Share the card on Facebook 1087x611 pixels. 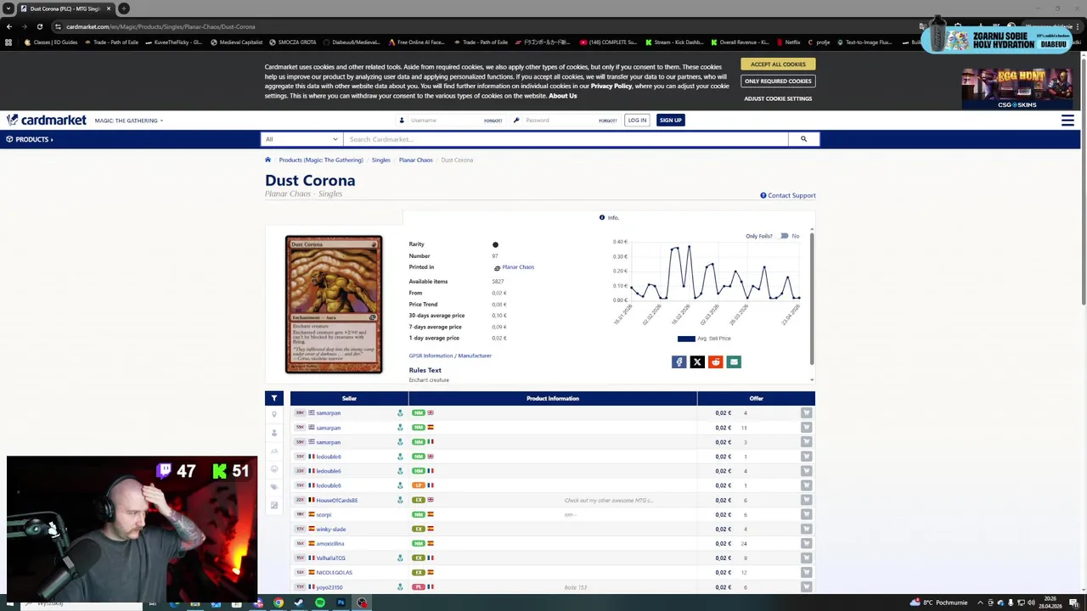[x=679, y=362]
